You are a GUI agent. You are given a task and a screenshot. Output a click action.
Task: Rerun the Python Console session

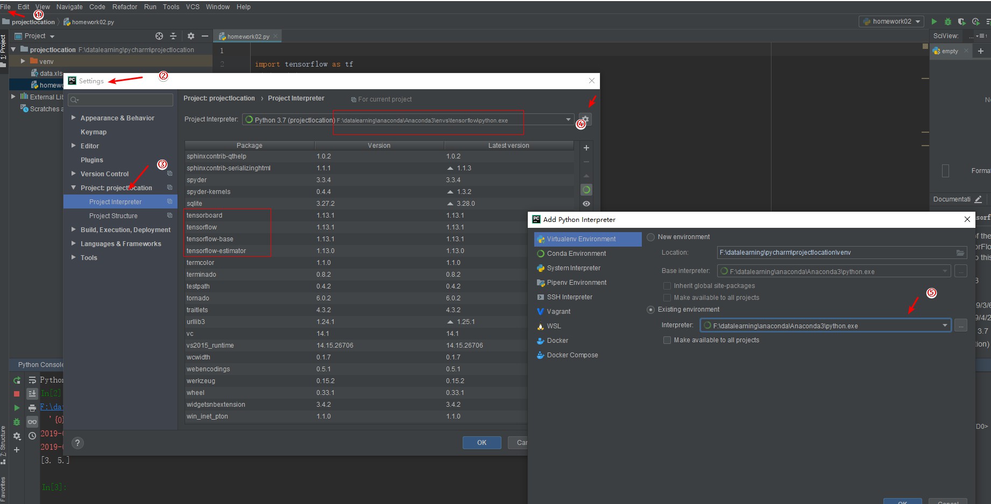(x=17, y=380)
